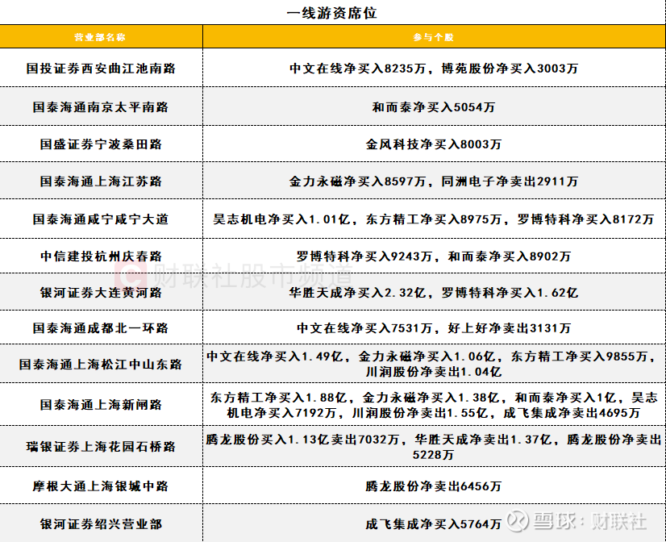
Task: Select 腾龙股份净卖出6456万 cell
Action: 434,486
